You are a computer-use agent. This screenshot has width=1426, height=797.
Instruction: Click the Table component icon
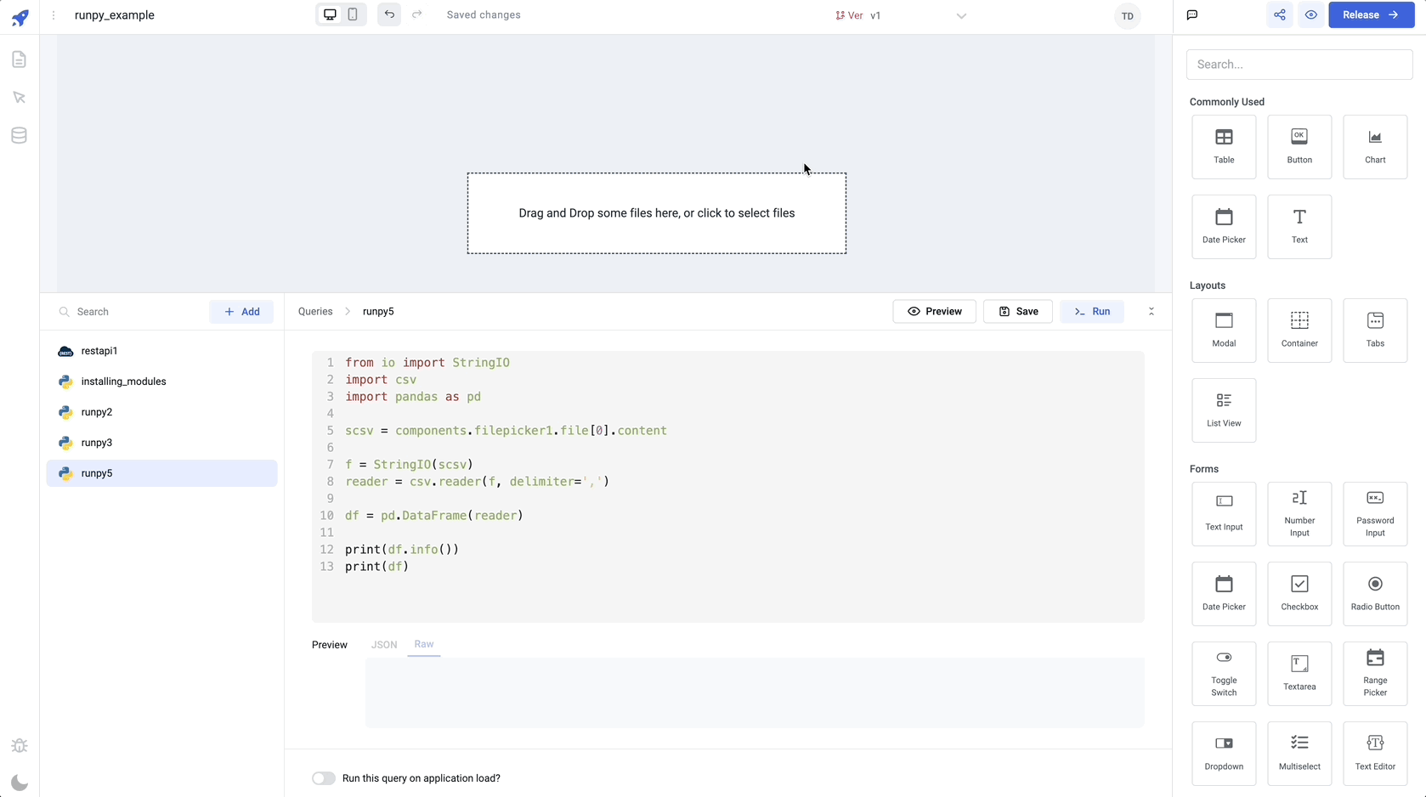[x=1223, y=138]
